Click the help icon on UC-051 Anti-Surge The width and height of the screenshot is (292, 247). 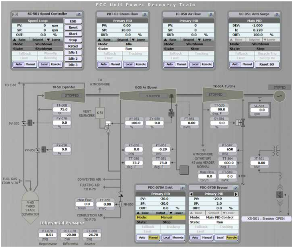tap(276, 15)
